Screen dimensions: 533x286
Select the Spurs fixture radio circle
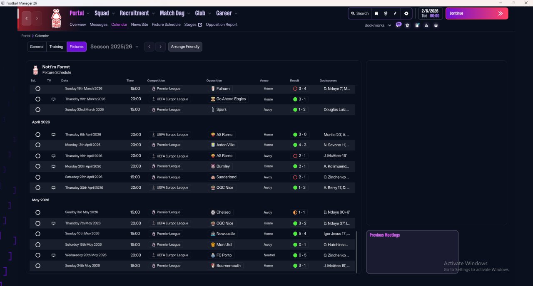coord(38,110)
